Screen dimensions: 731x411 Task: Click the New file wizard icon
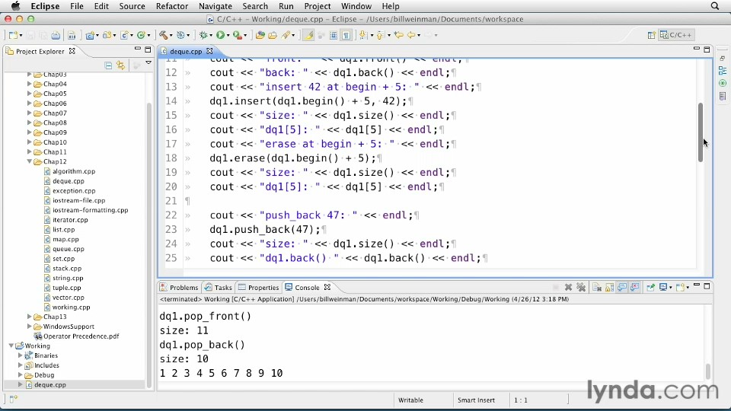pyautogui.click(x=13, y=35)
